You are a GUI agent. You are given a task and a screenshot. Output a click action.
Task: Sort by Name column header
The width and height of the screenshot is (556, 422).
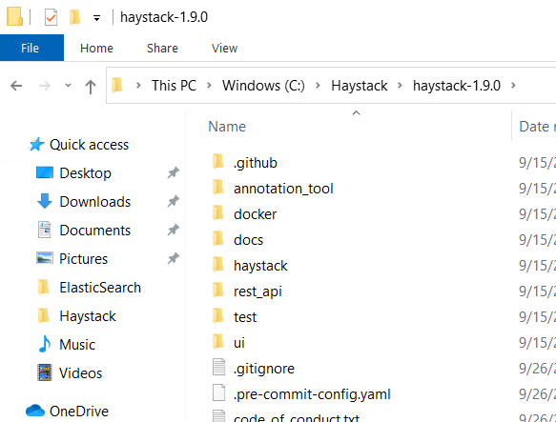click(x=227, y=127)
